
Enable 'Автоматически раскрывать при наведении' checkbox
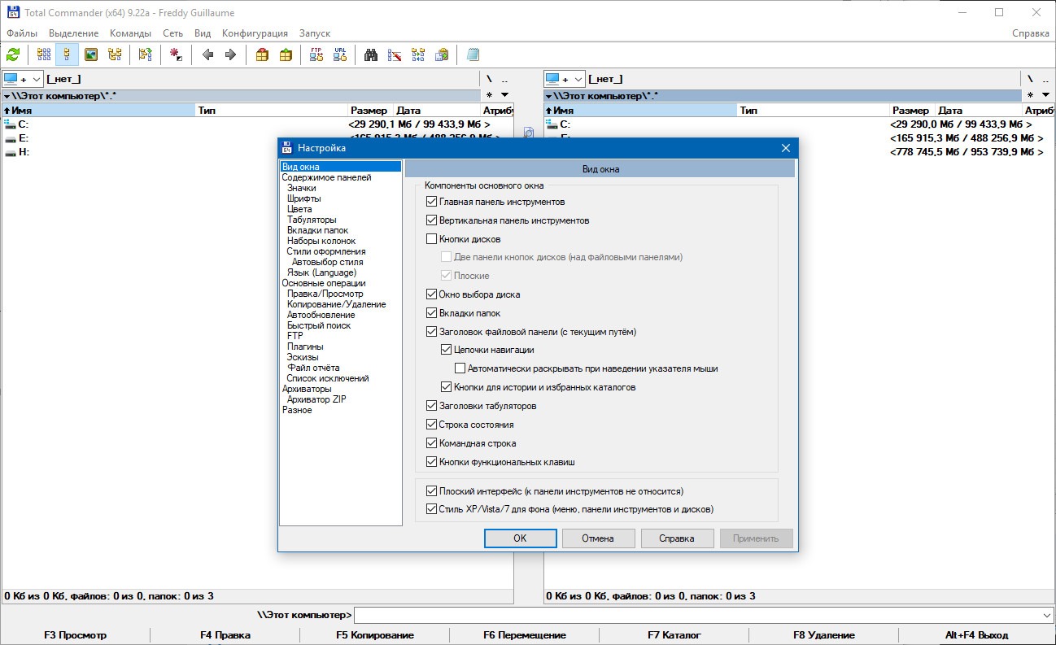point(461,368)
